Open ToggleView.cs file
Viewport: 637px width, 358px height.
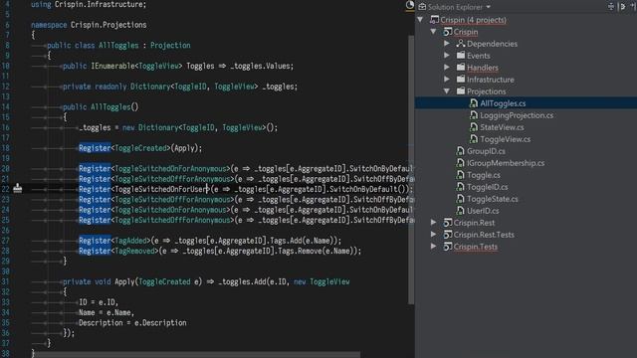(505, 139)
